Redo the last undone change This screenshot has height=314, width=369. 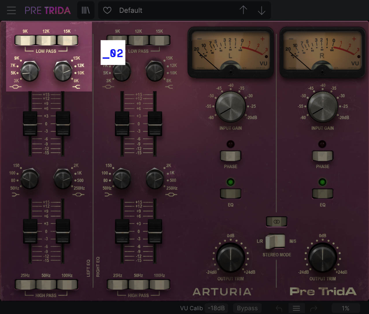pos(313,308)
